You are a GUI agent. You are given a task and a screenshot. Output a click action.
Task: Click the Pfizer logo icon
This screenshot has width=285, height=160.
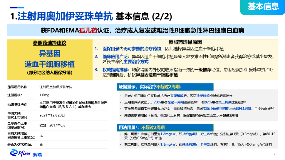[x=15, y=153]
